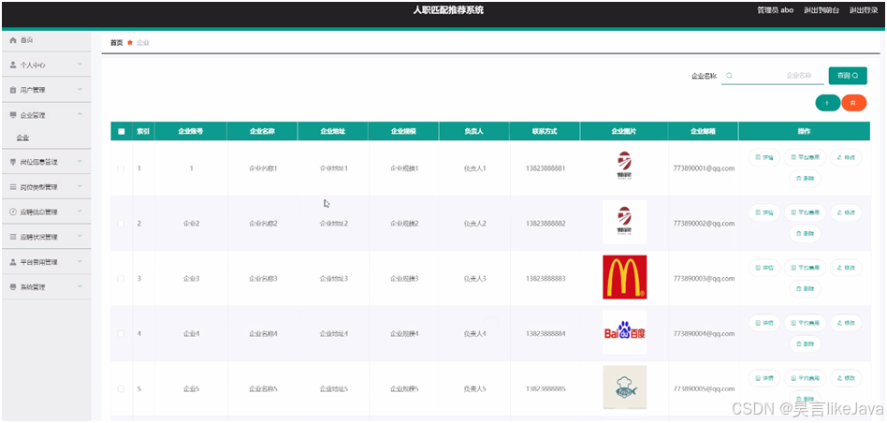Click 修改 for 企业3 row

pyautogui.click(x=846, y=268)
